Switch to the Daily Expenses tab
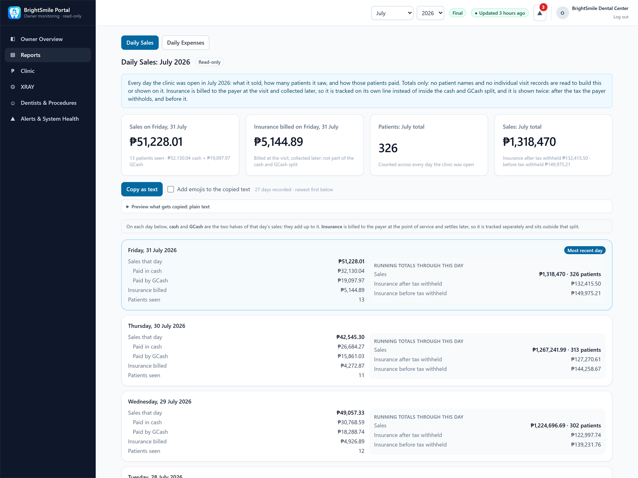The height and width of the screenshot is (478, 638). pos(185,43)
